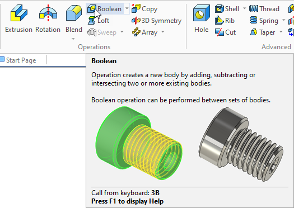Pick the Cut tool
The width and height of the screenshot is (294, 208).
(225, 32)
